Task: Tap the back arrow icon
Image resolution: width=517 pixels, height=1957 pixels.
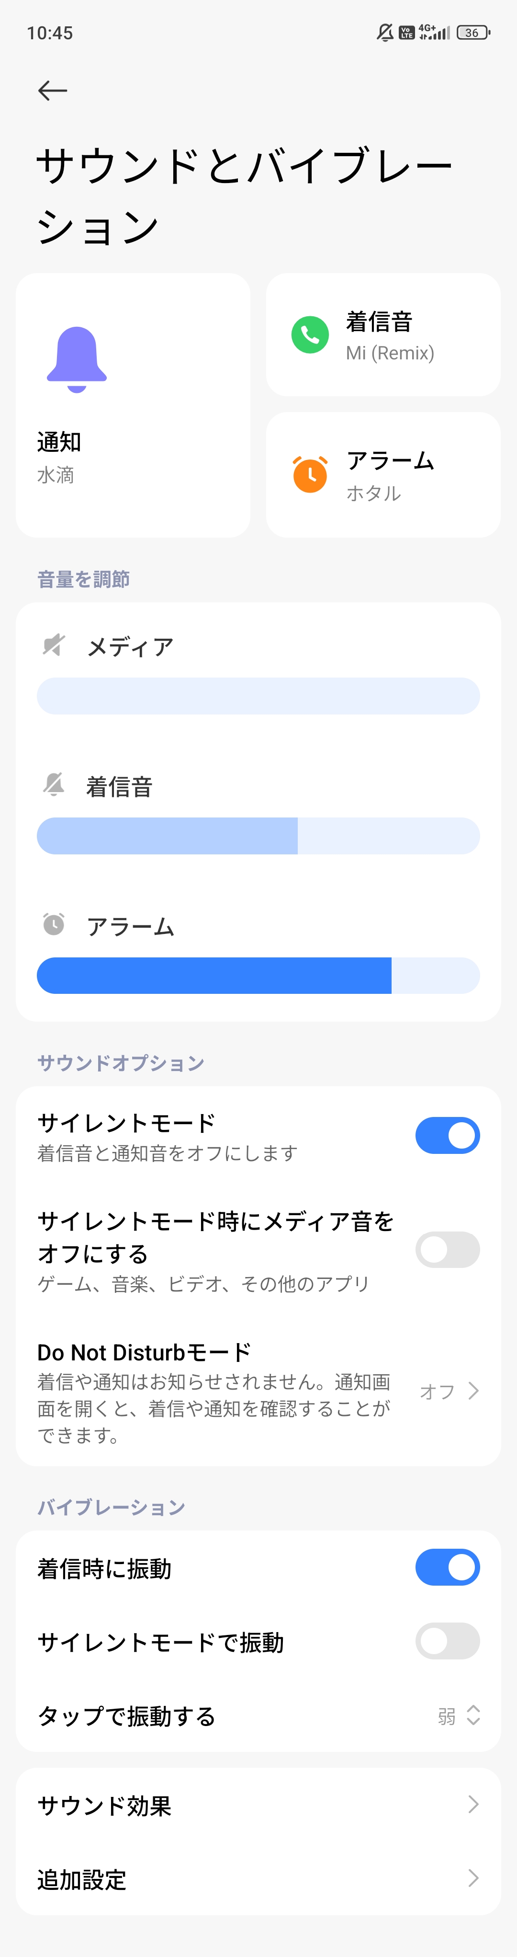Action: 52,91
